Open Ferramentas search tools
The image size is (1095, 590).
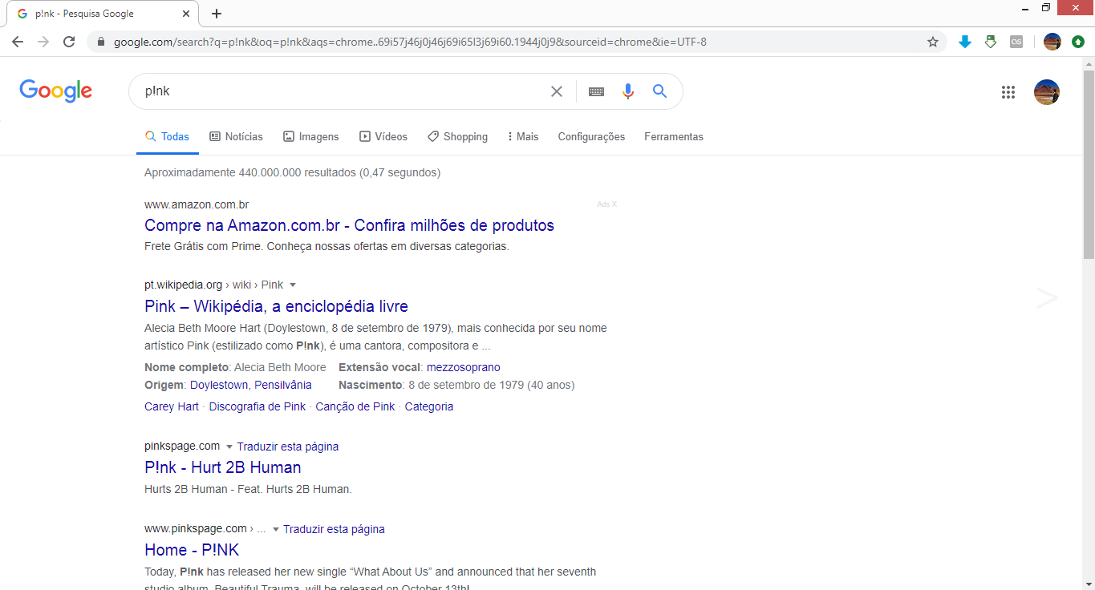point(674,137)
